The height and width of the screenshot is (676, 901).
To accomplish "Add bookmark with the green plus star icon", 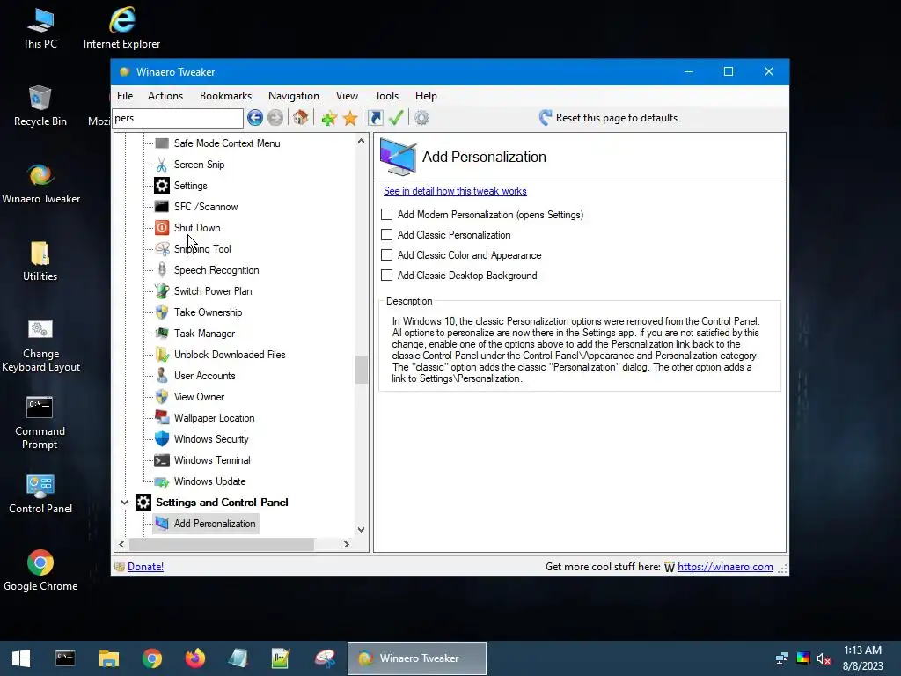I will point(329,119).
